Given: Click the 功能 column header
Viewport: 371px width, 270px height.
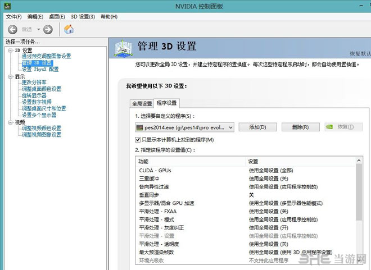Looking at the screenshot, I should point(191,162).
